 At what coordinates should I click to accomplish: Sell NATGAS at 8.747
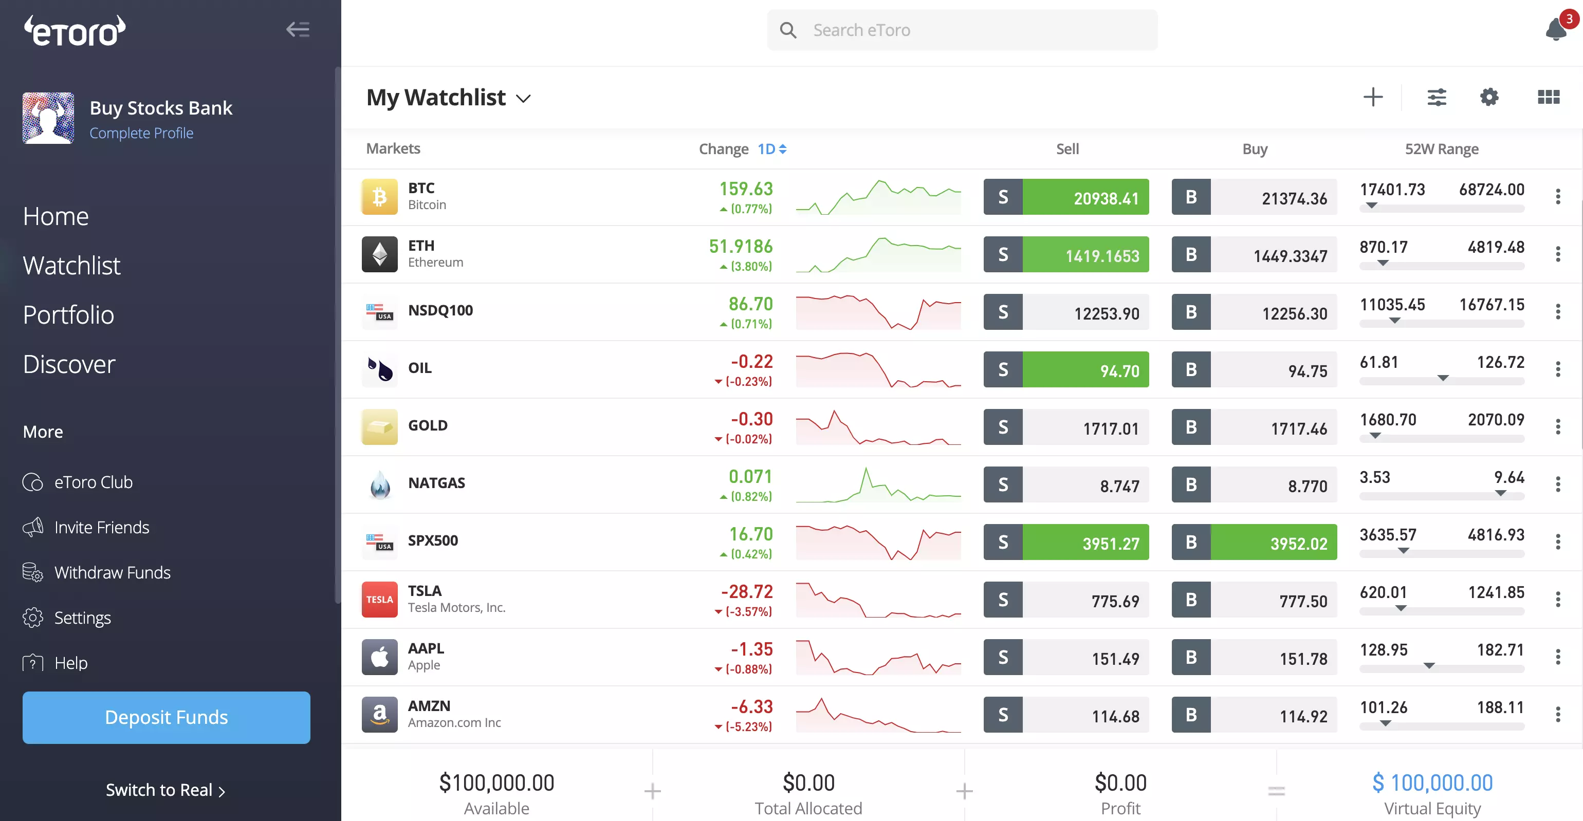1066,484
